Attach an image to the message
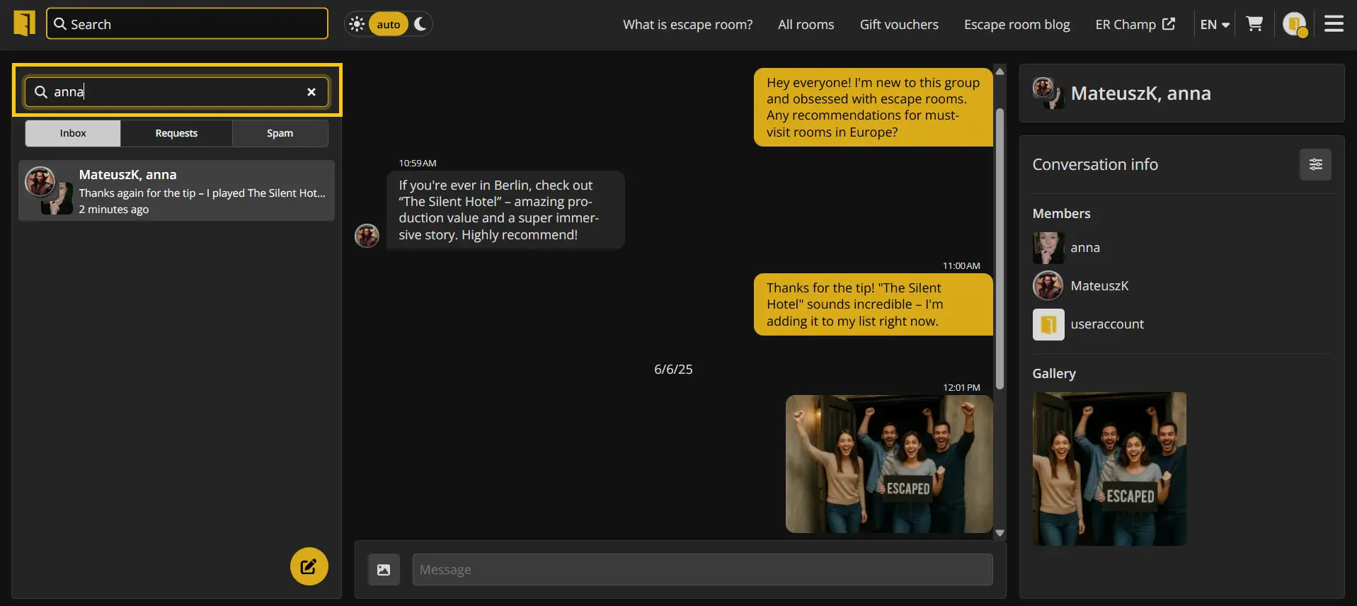The height and width of the screenshot is (606, 1357). click(384, 570)
